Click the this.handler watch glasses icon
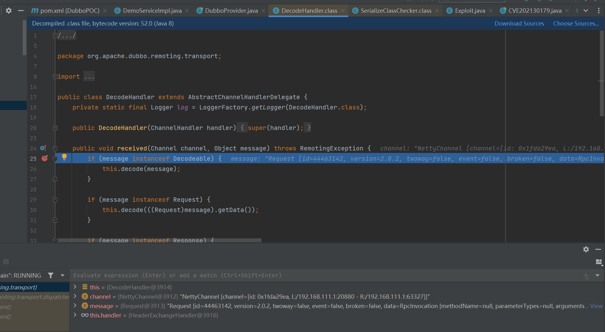The width and height of the screenshot is (605, 332). click(x=85, y=315)
